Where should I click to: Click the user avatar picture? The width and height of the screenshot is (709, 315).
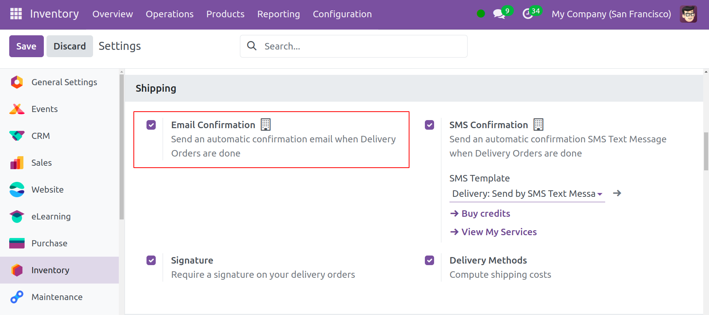click(x=688, y=14)
